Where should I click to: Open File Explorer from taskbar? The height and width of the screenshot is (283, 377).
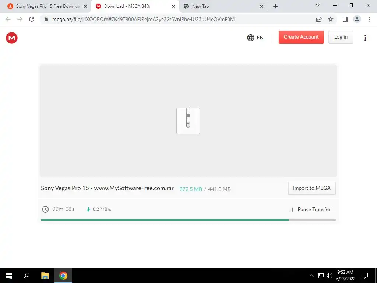click(45, 276)
